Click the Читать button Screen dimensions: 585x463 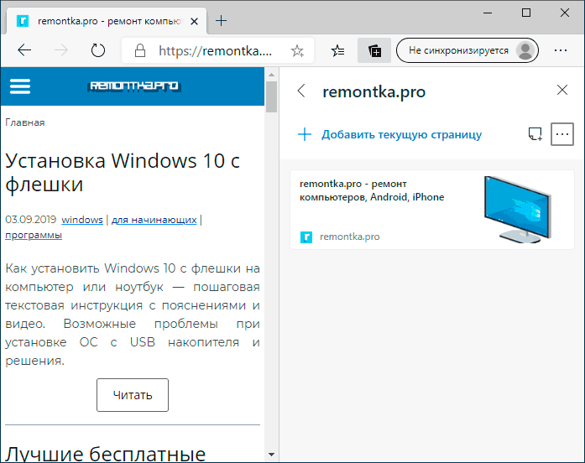133,395
